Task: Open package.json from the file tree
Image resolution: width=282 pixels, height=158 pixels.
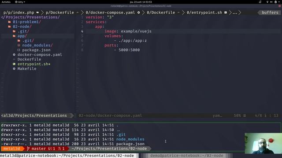Action: (x=36, y=50)
